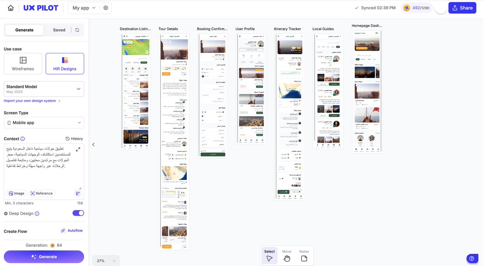The image size is (483, 266).
Task: Select the Tour Details screen thumbnail
Action: 174,142
